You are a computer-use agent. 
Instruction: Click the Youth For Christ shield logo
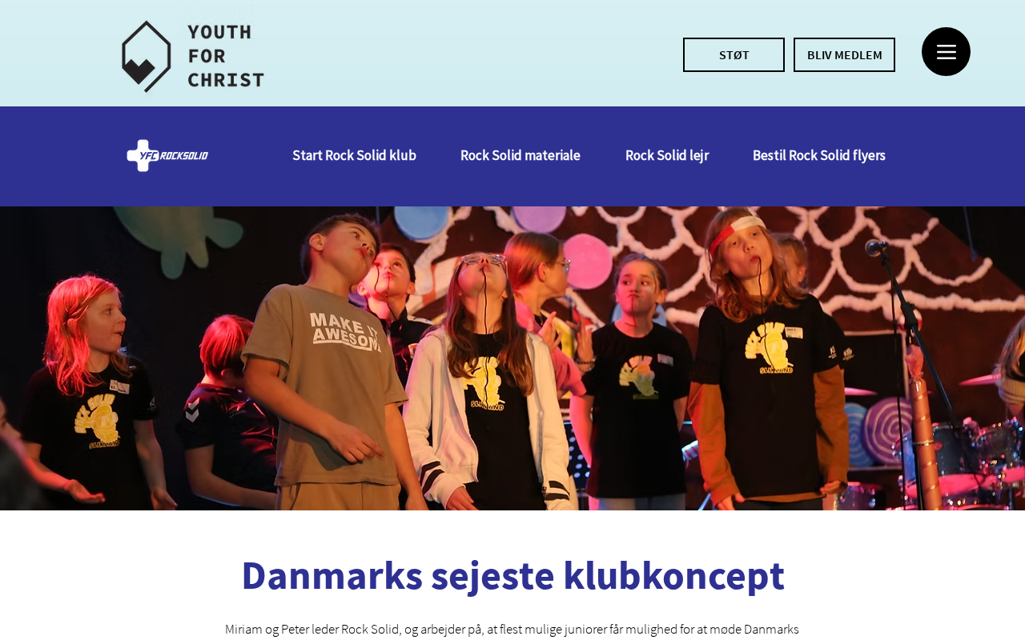pyautogui.click(x=147, y=56)
